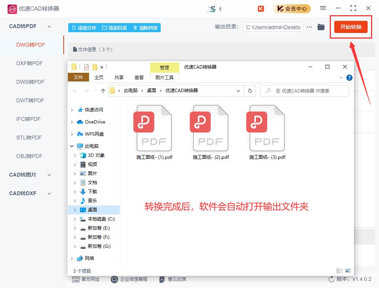
Task: Switch Explorer to details view
Action: pyautogui.click(x=339, y=271)
